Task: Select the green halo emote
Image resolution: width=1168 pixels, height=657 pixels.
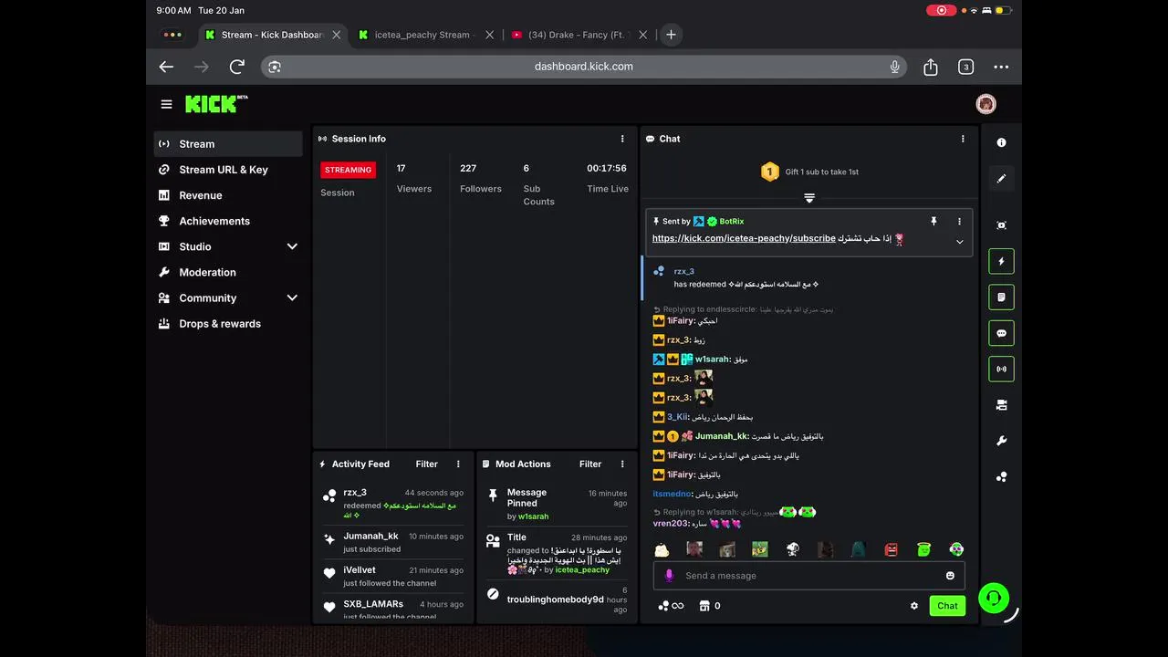Action: pos(923,549)
